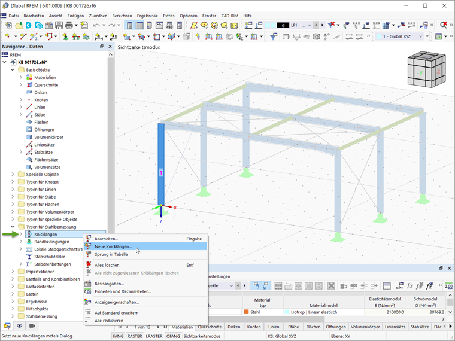This screenshot has width=455, height=341.
Task: Open the Berechnen menu
Action: [x=122, y=16]
